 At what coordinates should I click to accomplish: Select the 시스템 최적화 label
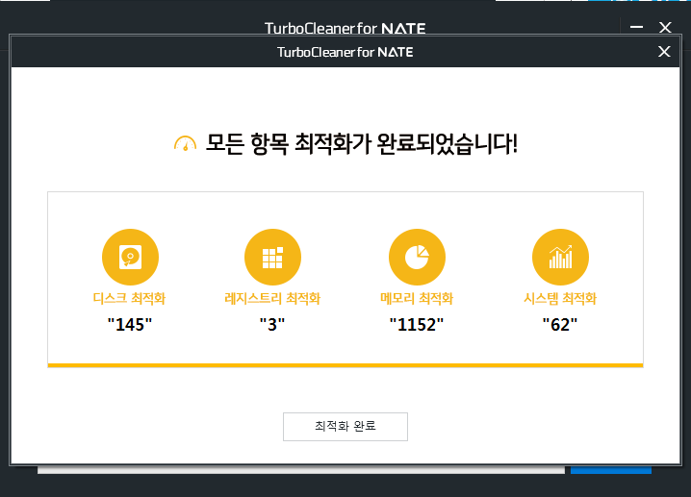tap(560, 298)
